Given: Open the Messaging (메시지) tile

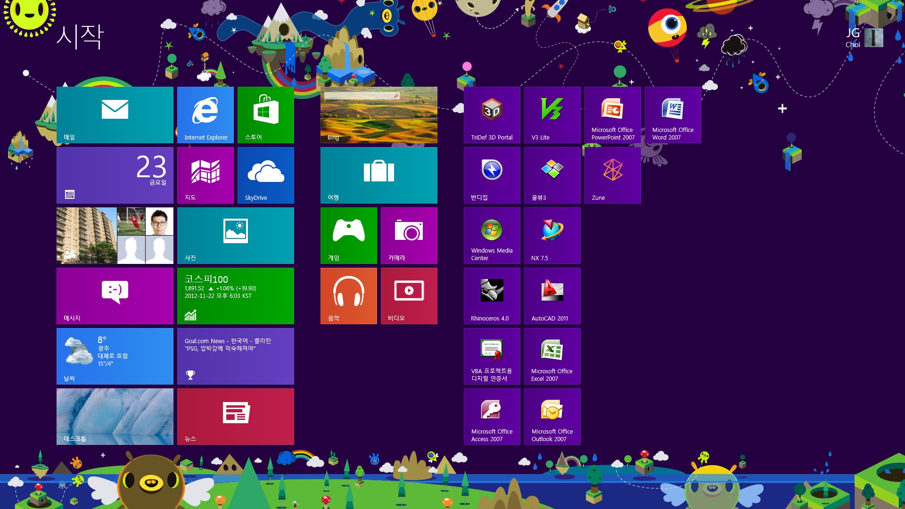Looking at the screenshot, I should pyautogui.click(x=115, y=296).
